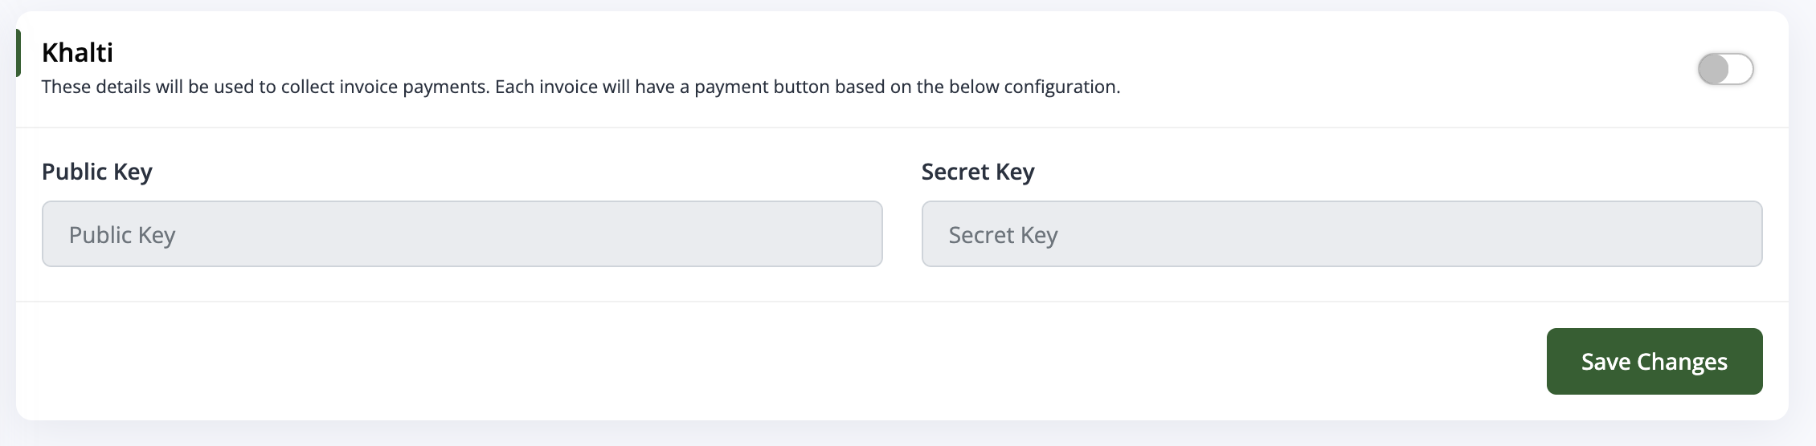1816x446 pixels.
Task: Turn on Khalti invoice payments switch
Action: coord(1725,69)
